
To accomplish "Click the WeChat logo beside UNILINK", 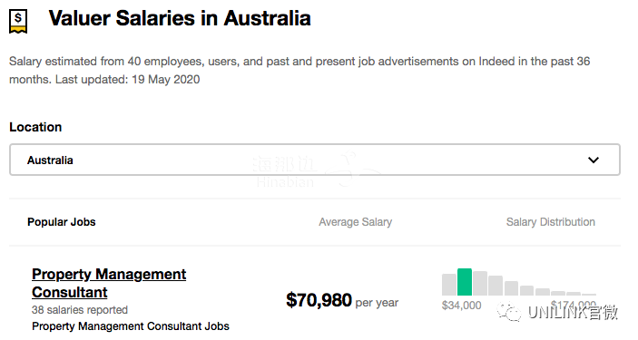I will [x=508, y=312].
